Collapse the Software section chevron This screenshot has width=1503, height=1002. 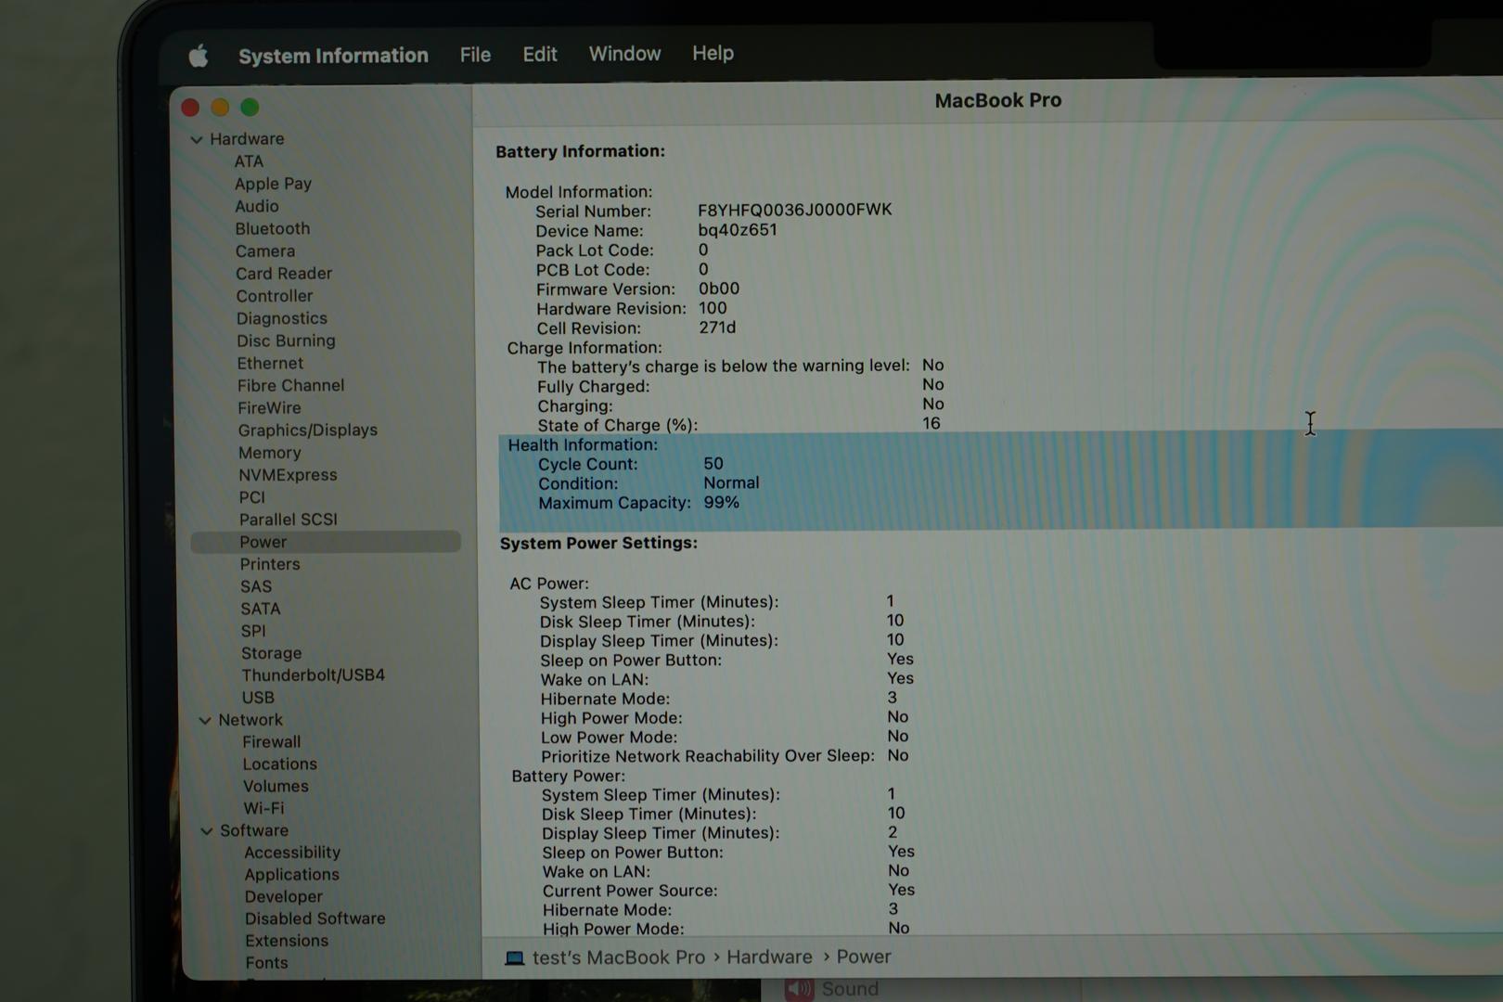[x=206, y=831]
